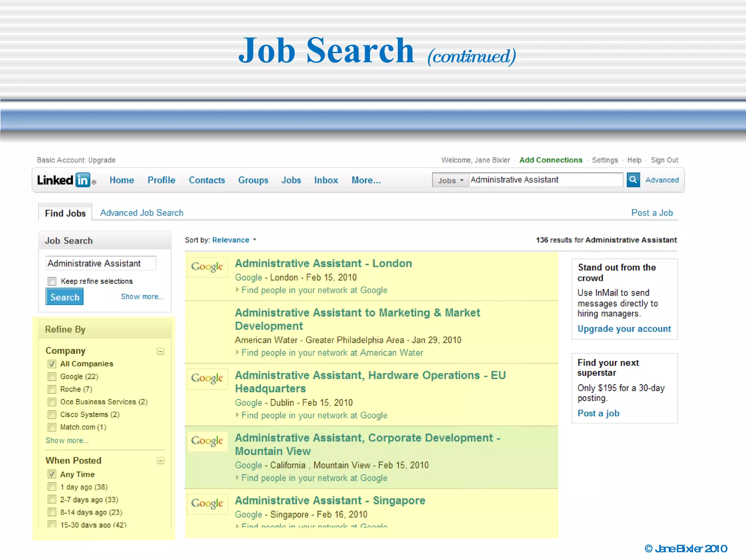
Task: Open the Google logo beside Singapore listing
Action: tap(207, 504)
